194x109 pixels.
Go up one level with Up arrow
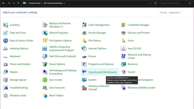[x=18, y=3]
